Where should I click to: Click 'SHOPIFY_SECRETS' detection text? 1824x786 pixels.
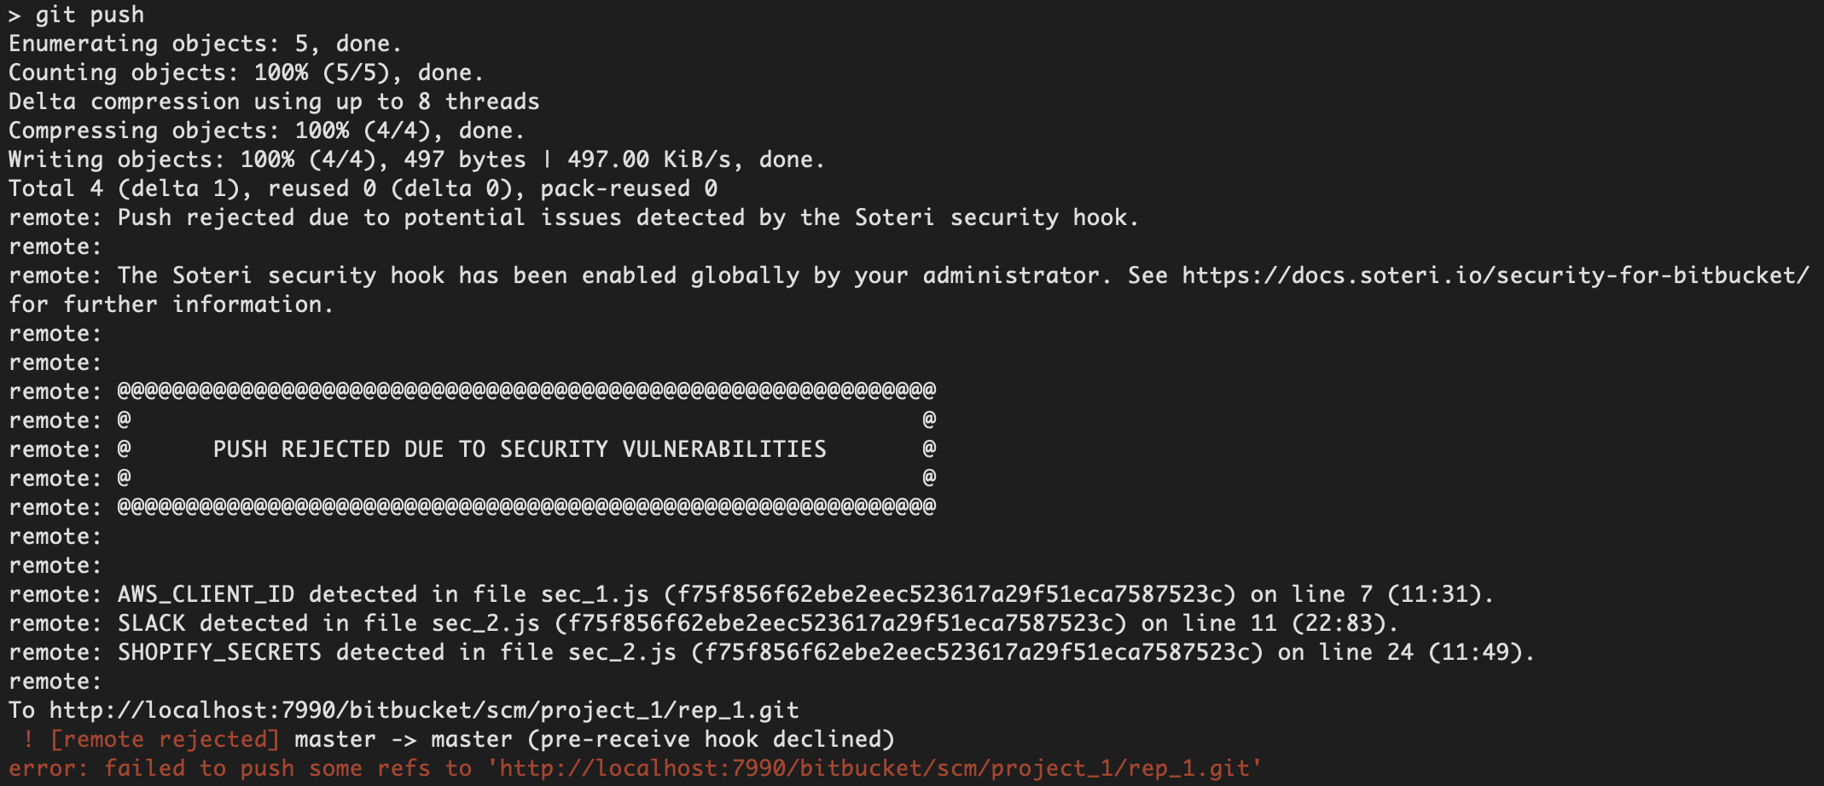219,652
